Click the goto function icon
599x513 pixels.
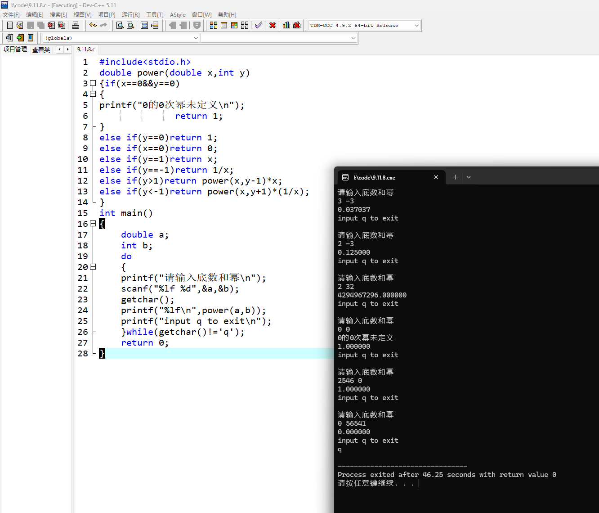click(144, 25)
